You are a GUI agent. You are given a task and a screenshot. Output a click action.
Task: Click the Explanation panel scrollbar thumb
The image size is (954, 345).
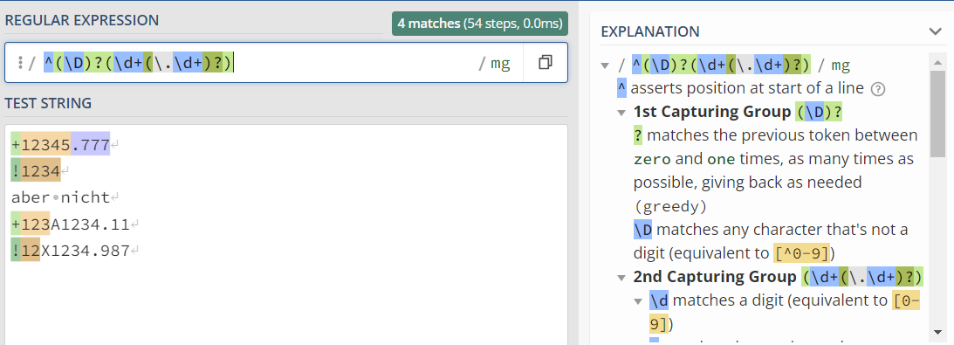[937, 114]
